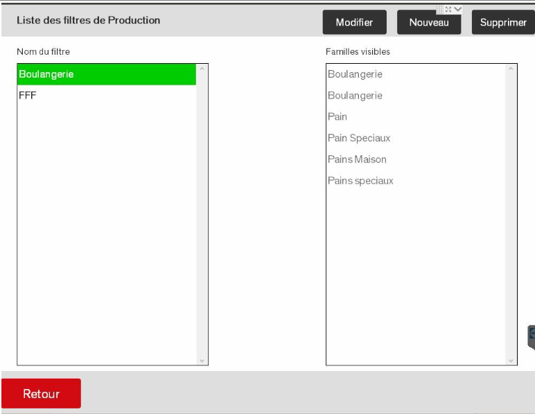Select the first Boulangerie entry in Familles visibles

[x=355, y=74]
